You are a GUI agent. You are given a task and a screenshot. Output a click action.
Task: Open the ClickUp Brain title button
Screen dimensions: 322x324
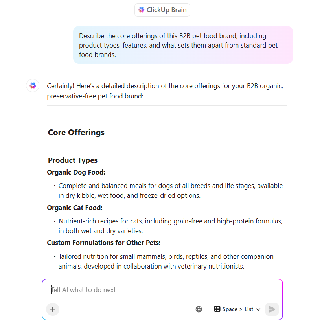coord(162,10)
